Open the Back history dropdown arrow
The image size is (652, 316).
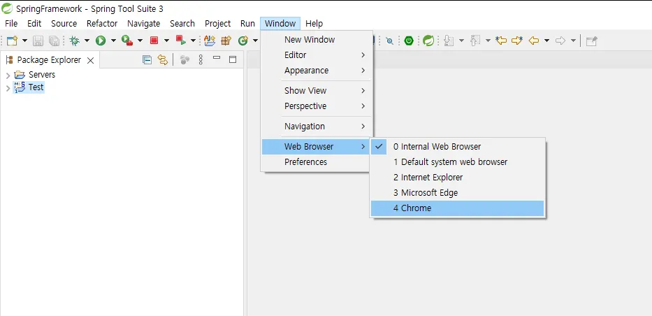(546, 41)
